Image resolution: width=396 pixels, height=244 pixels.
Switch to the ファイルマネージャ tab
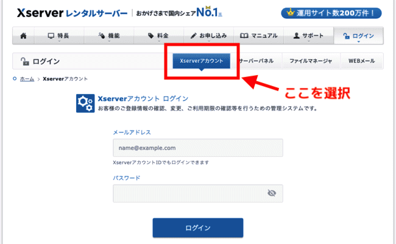point(311,61)
